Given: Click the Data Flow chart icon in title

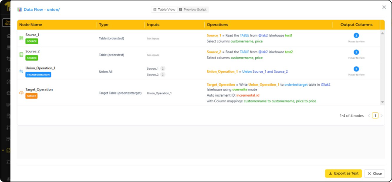Looking at the screenshot, I should click(x=20, y=10).
